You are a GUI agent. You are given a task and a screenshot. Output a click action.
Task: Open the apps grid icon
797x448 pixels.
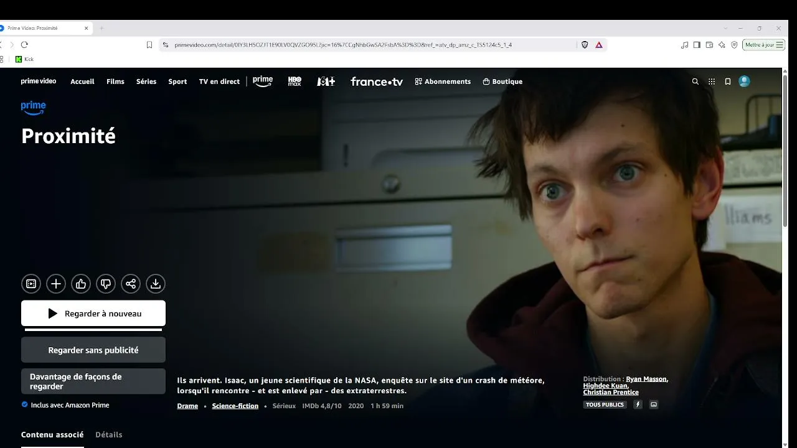tap(712, 82)
